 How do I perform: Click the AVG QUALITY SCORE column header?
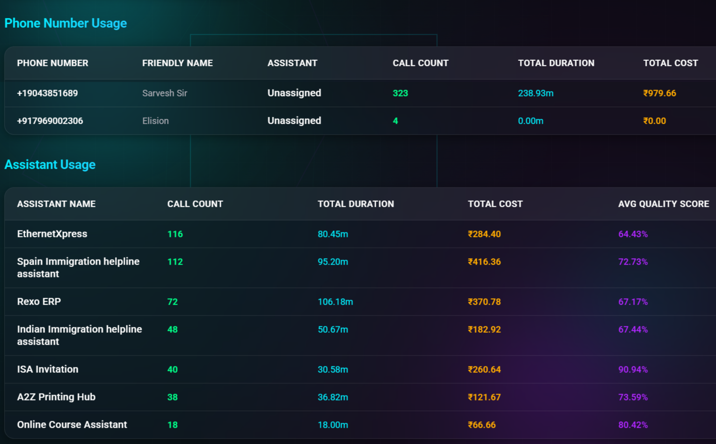coord(664,204)
